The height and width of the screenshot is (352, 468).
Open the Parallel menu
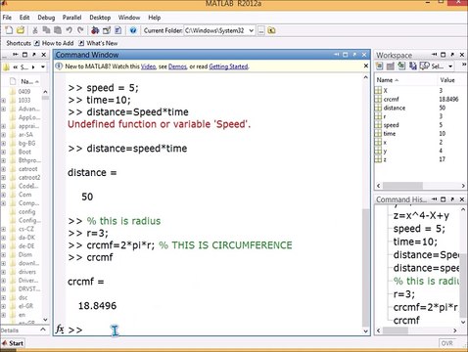[x=71, y=18]
